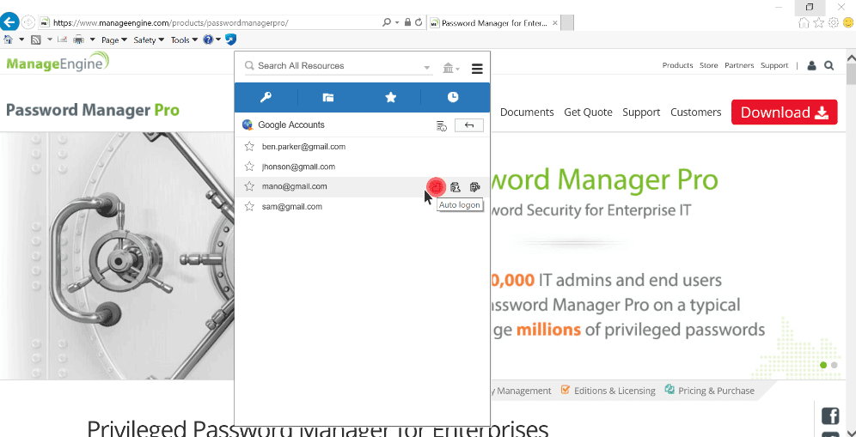Open the Favorites star tab in popup
The width and height of the screenshot is (856, 437).
tap(390, 98)
